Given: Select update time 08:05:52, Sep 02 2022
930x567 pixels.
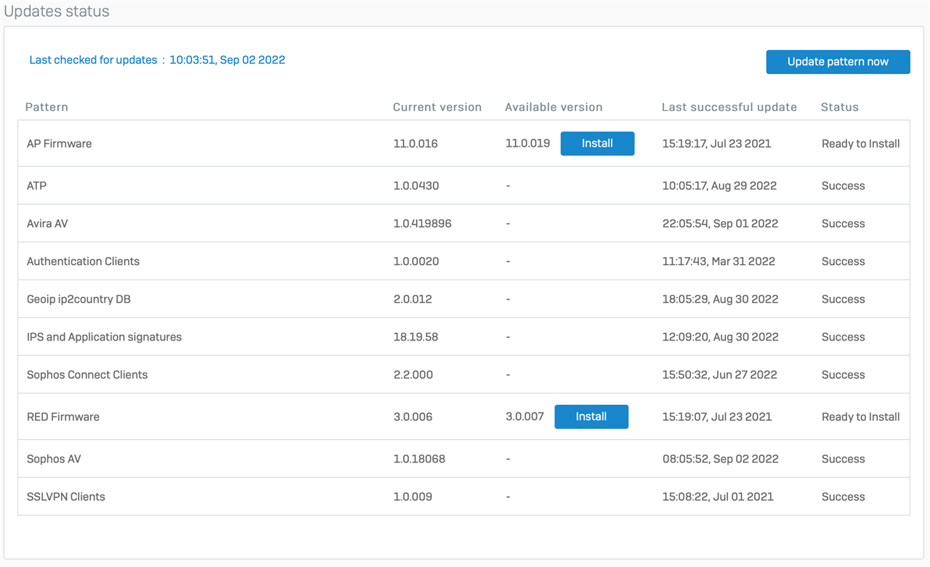Looking at the screenshot, I should [x=720, y=459].
